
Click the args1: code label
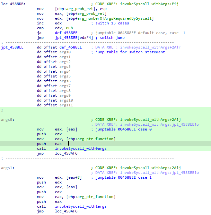coord(7,168)
